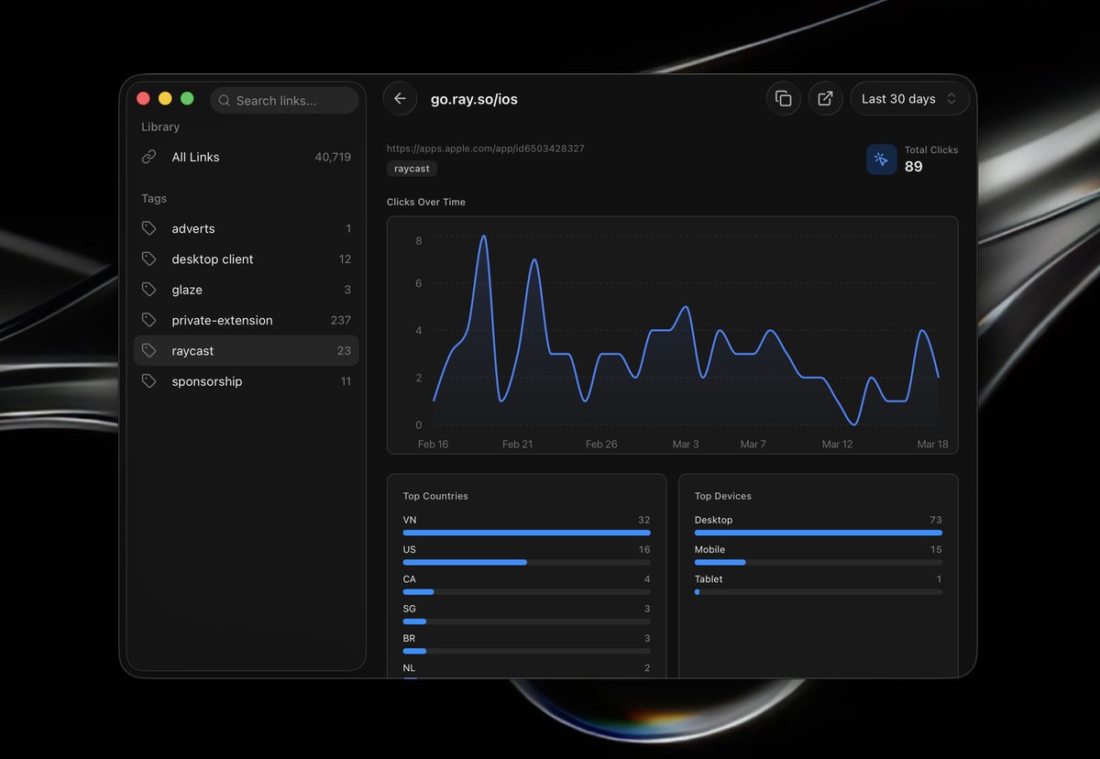Image resolution: width=1100 pixels, height=759 pixels.
Task: Click the Mobile device progress bar
Action: 819,562
